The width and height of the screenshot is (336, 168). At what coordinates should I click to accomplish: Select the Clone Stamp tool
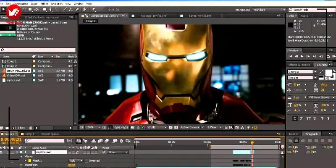pos(71,9)
